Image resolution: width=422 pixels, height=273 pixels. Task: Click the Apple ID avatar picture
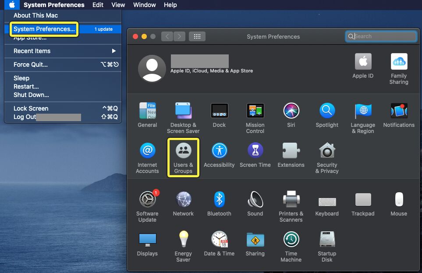click(152, 68)
